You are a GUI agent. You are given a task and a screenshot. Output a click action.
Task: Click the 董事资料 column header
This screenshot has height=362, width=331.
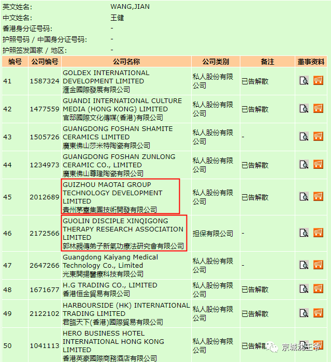click(311, 62)
